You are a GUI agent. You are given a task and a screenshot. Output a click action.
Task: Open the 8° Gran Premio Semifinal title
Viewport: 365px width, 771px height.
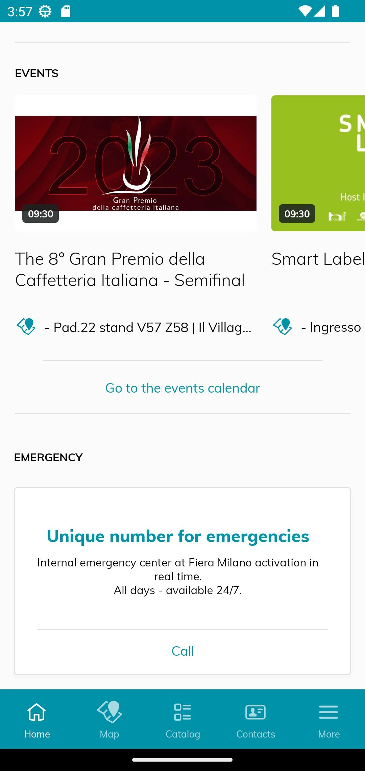pyautogui.click(x=130, y=270)
